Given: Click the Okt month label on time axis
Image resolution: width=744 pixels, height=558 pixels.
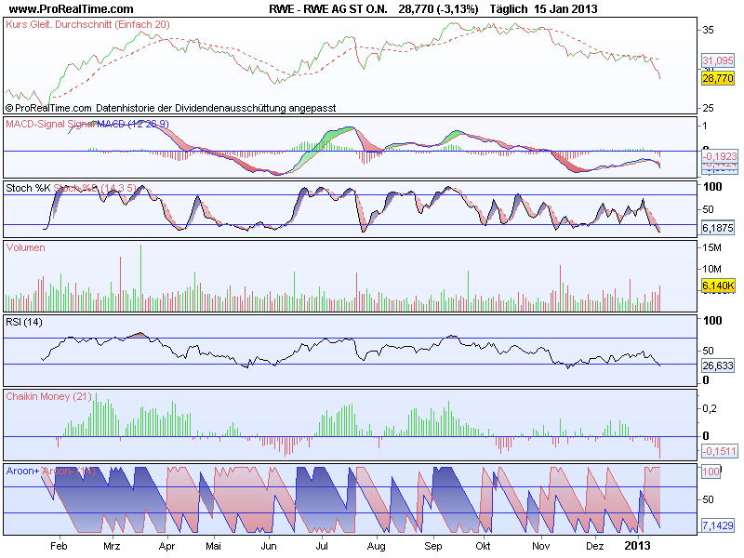Looking at the screenshot, I should (x=483, y=546).
